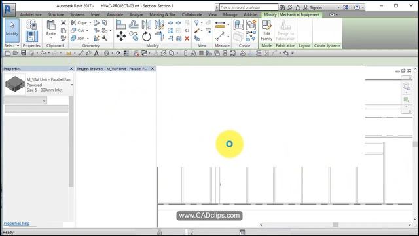Select the Copy tool in Modify panel
419x236 pixels.
[134, 36]
